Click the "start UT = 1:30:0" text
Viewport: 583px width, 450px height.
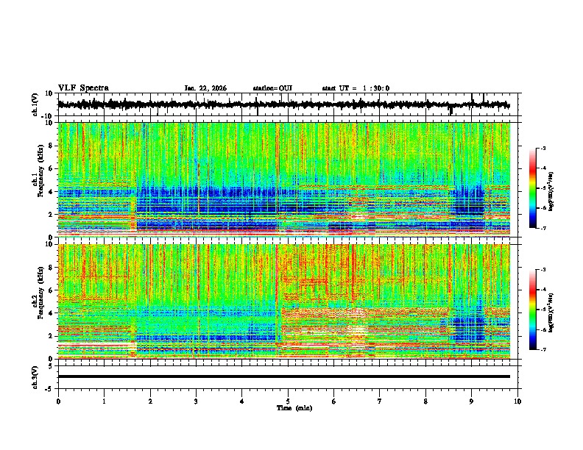tap(356, 88)
